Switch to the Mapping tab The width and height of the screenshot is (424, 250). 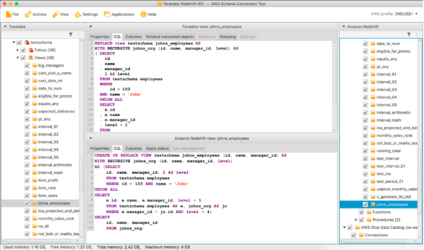[228, 37]
